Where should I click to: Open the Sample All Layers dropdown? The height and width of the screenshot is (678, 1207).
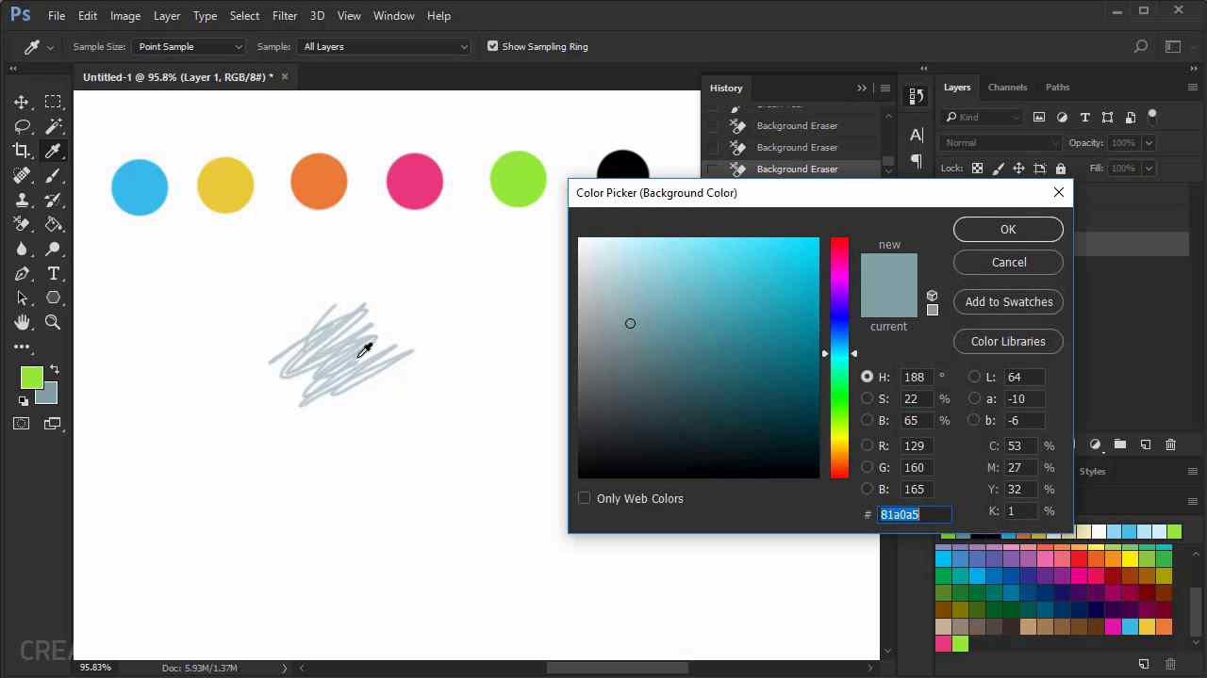click(384, 46)
